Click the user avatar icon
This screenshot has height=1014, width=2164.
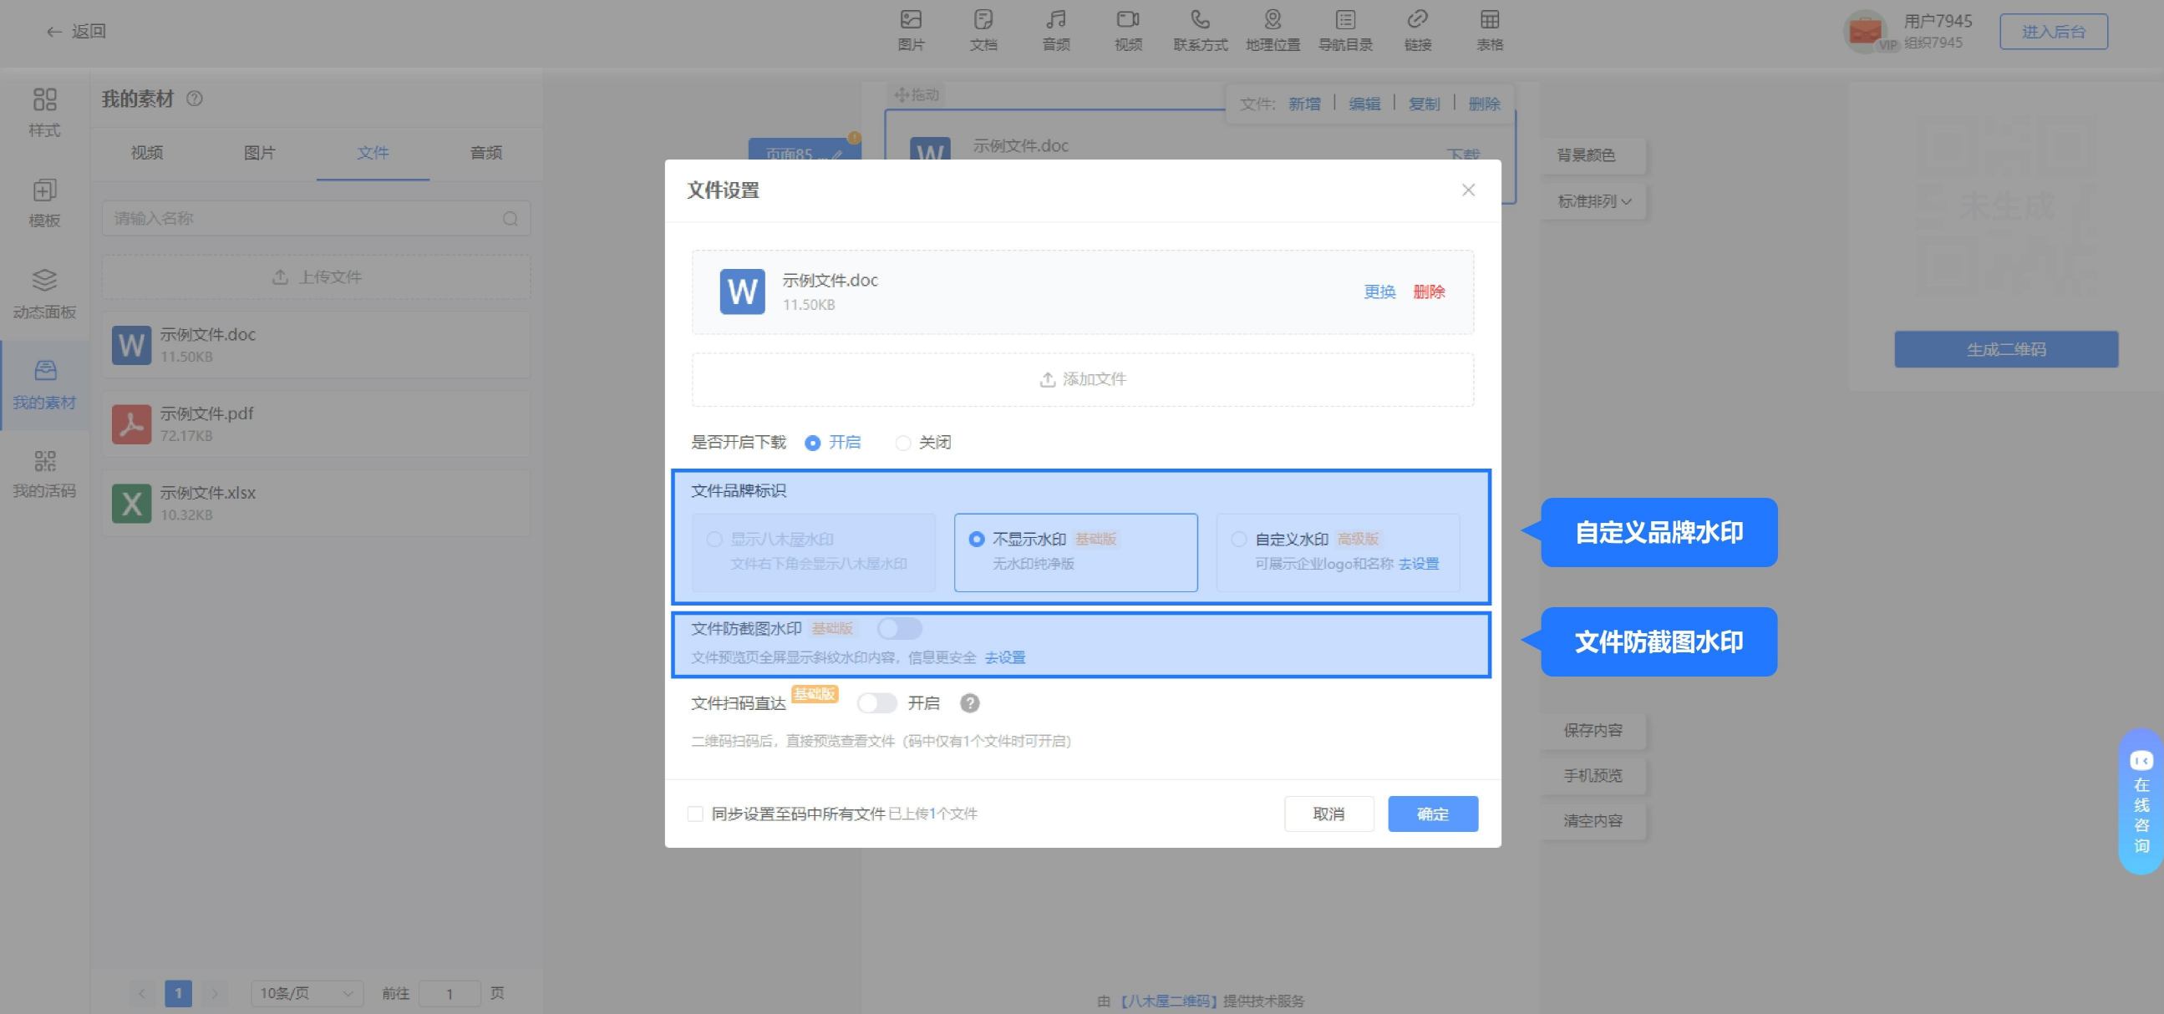click(1864, 31)
